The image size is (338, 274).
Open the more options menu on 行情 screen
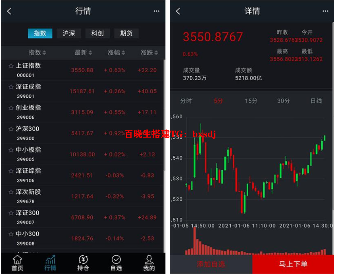157,11
